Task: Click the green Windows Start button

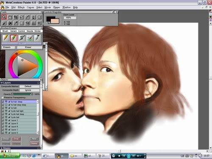Action: [10, 156]
